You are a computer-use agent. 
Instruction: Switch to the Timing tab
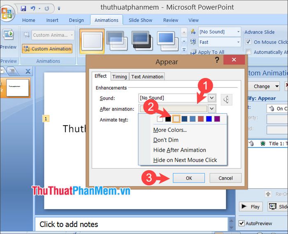120,77
